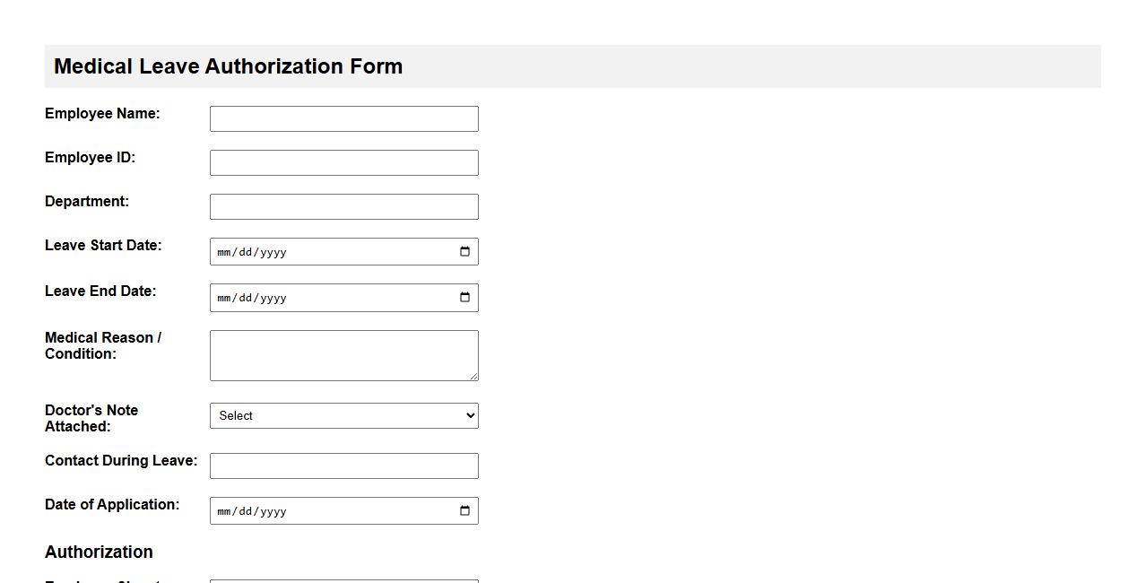Click the Doctor's Note dropdown arrow
The width and height of the screenshot is (1146, 583).
click(469, 415)
